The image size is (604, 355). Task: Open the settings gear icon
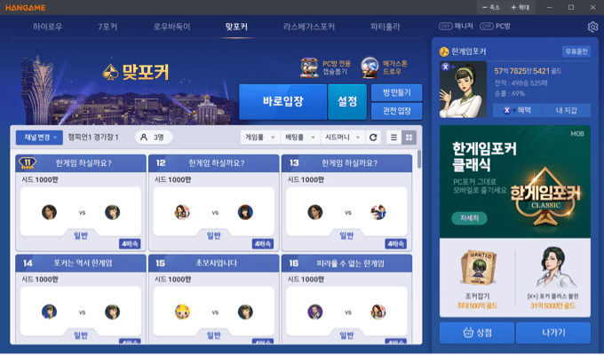(x=592, y=27)
